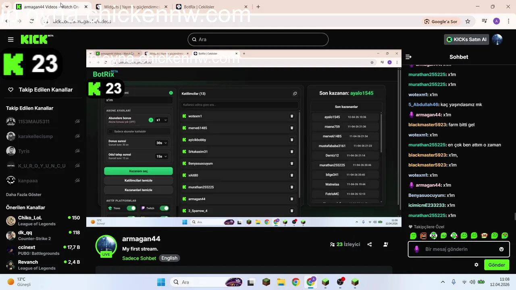Screen dimensions: 516x290
Task: Open the x1 Abonelere bonus dropdown in stream
Action: coord(161,120)
